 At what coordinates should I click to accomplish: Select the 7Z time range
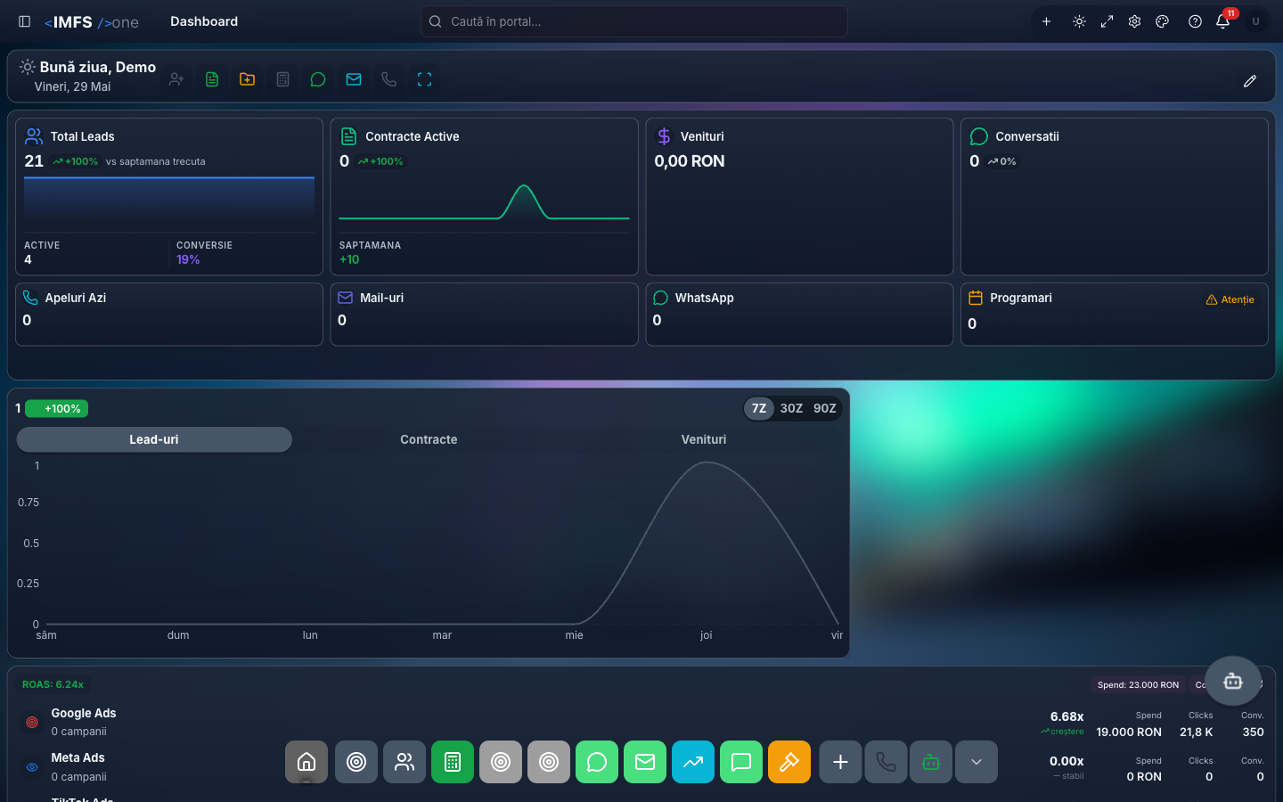[x=759, y=408]
